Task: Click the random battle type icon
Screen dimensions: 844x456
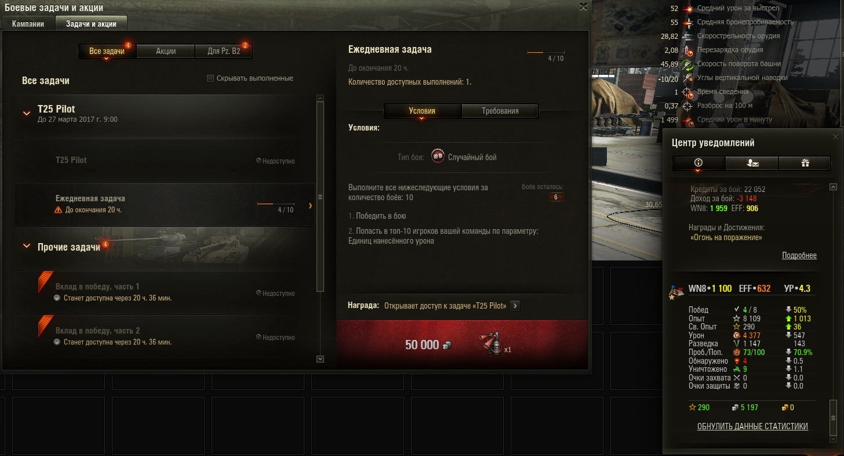Action: pos(438,157)
